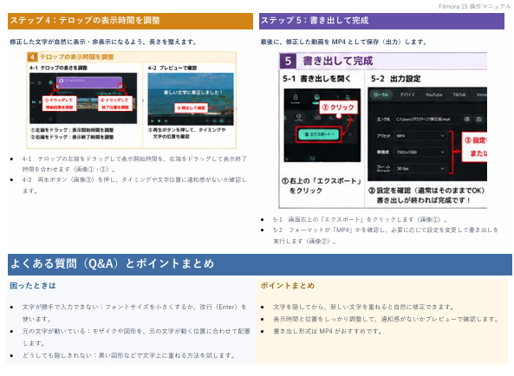Click the 4-2 プレビューで確認 caption
514x376 pixels.
point(172,68)
